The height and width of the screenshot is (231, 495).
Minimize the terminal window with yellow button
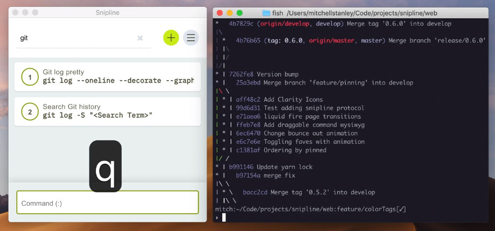pos(230,13)
